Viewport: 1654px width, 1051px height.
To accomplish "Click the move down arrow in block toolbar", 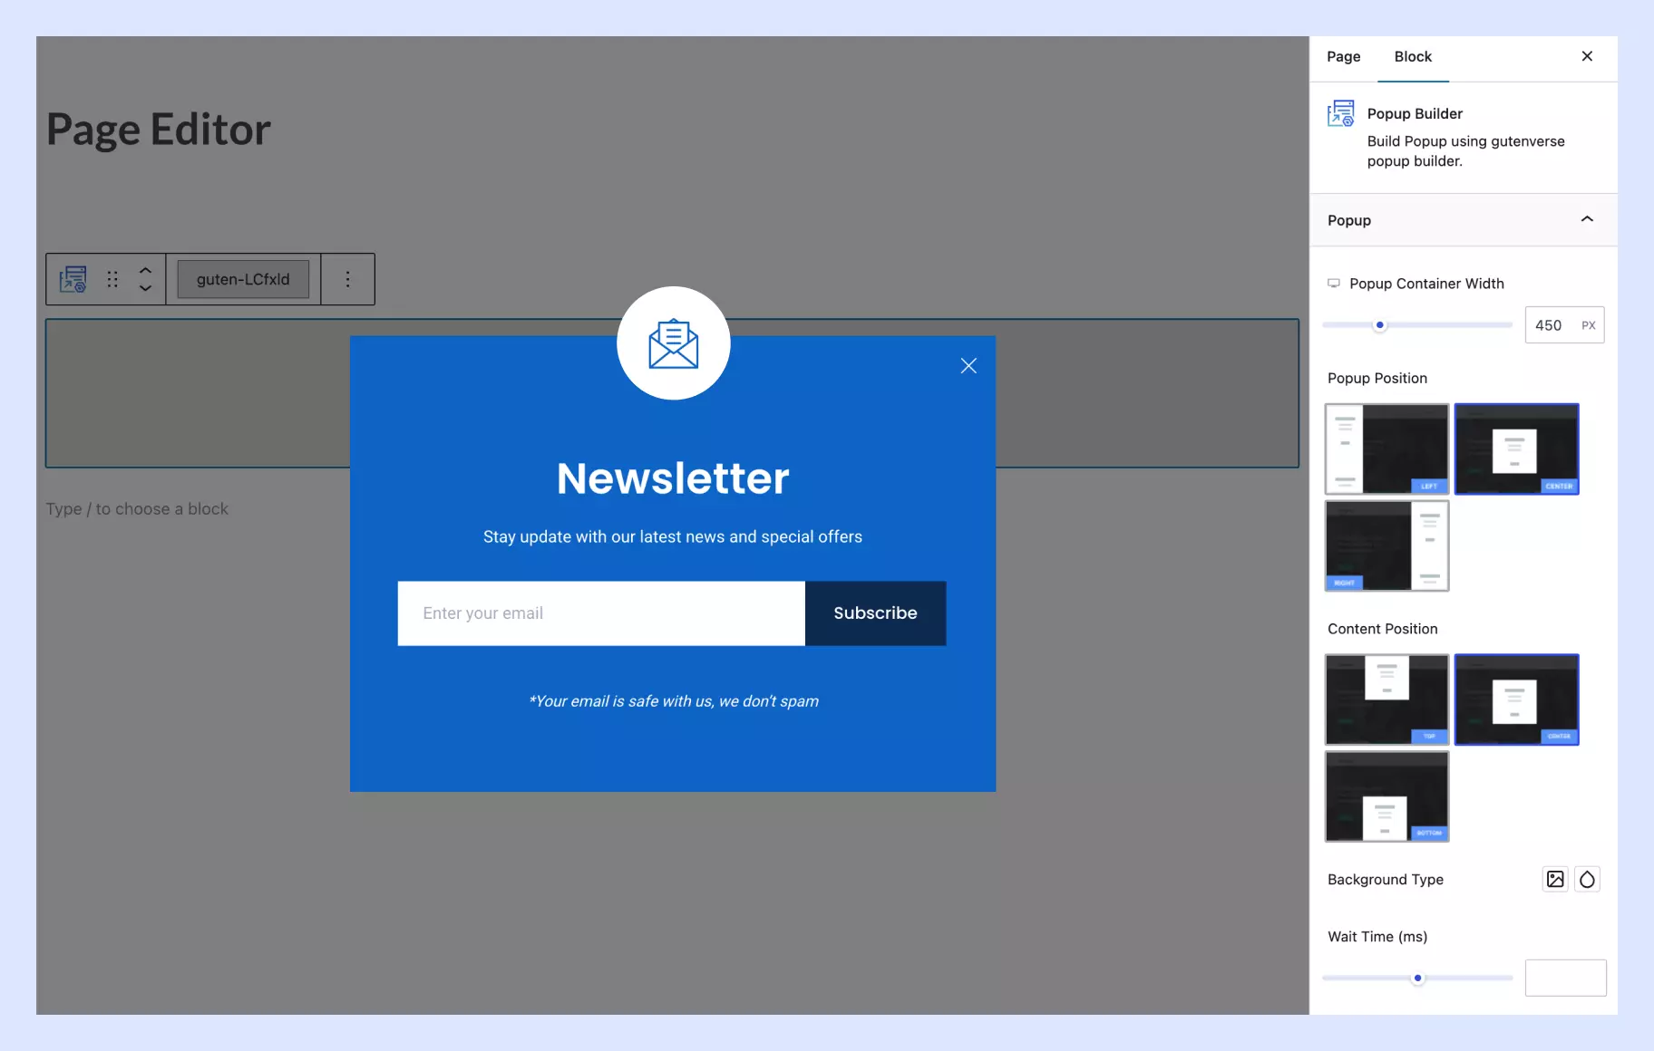I will (145, 288).
